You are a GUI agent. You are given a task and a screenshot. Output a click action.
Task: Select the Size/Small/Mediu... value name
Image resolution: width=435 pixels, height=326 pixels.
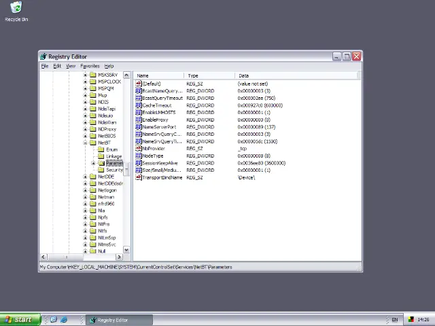[162, 170]
